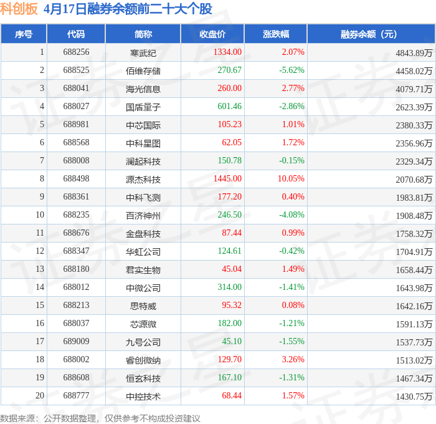Select the 国盾量子 name cell
The image size is (436, 424).
pyautogui.click(x=143, y=107)
